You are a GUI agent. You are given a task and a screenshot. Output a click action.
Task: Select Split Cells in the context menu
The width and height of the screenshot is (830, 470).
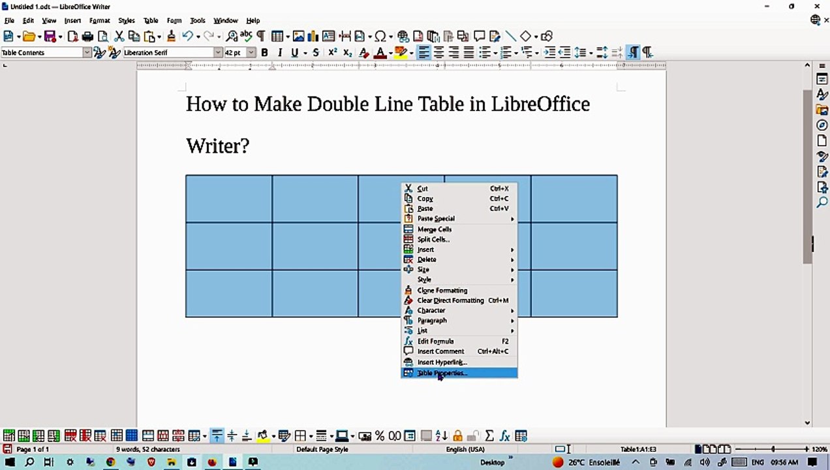[459, 240]
